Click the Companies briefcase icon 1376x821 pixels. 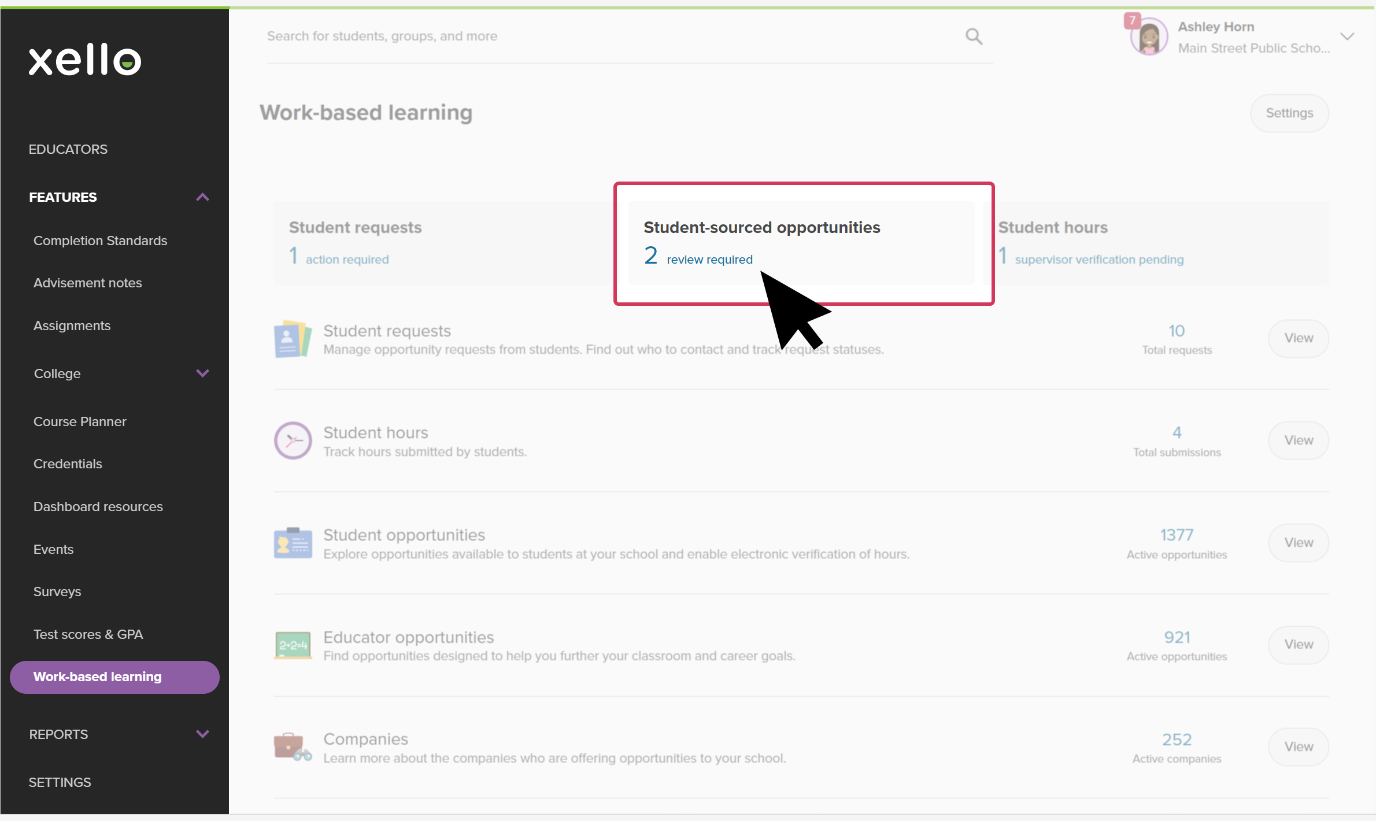293,747
